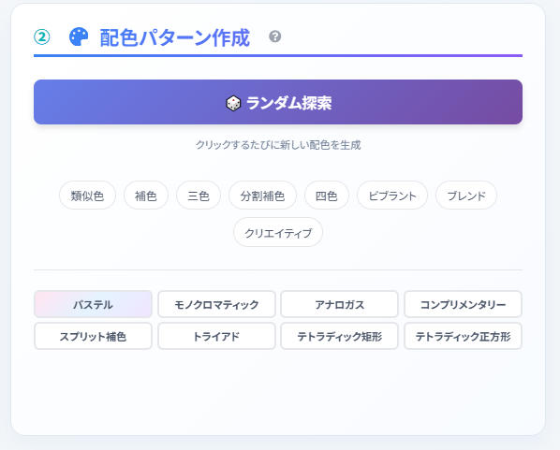Select the トライアド pattern
This screenshot has width=560, height=450.
[x=216, y=336]
